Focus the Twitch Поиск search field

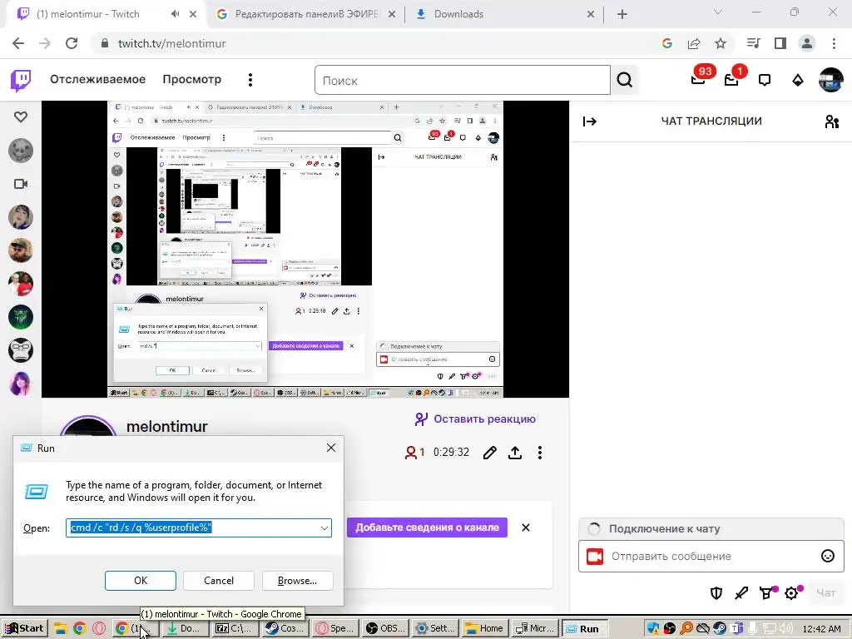click(x=463, y=81)
